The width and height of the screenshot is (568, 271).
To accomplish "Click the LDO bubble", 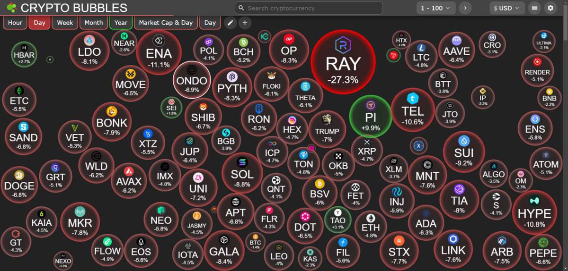I will point(89,51).
